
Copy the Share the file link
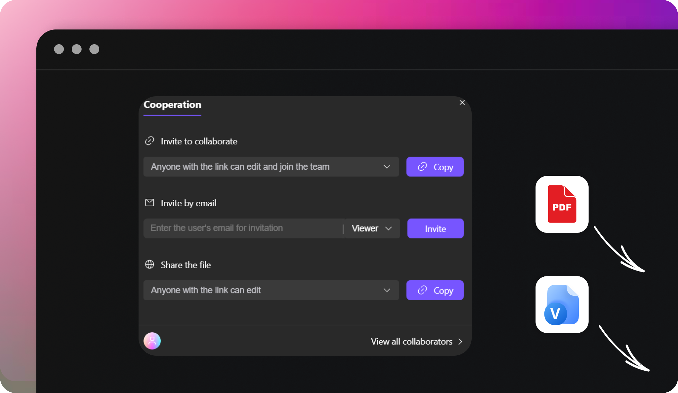pos(435,290)
